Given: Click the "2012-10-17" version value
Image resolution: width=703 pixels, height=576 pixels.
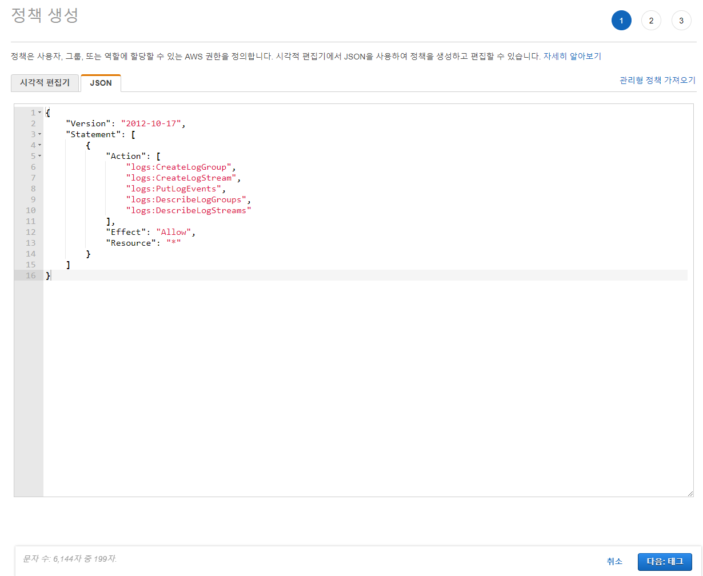Looking at the screenshot, I should pos(151,123).
